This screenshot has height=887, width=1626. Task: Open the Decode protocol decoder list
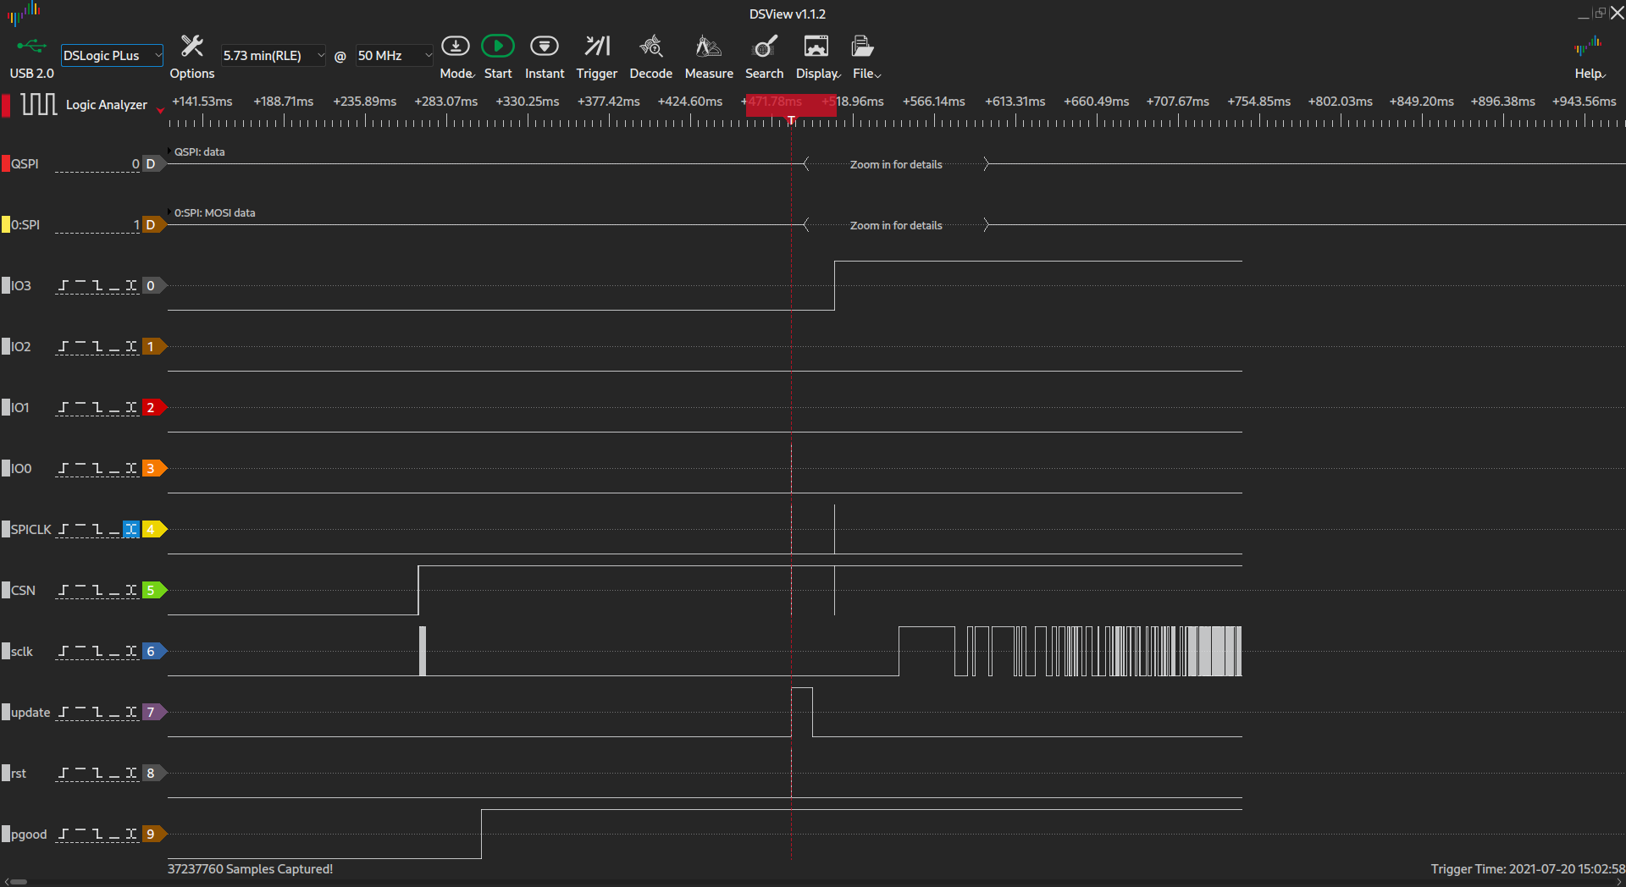pos(650,55)
